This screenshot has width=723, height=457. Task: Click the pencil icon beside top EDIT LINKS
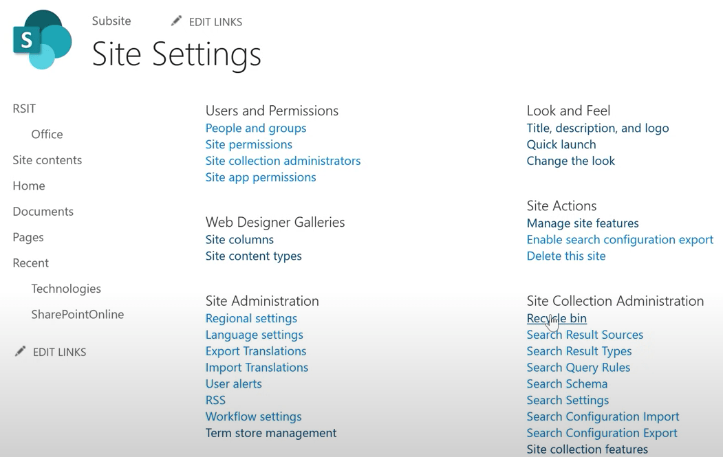point(176,21)
